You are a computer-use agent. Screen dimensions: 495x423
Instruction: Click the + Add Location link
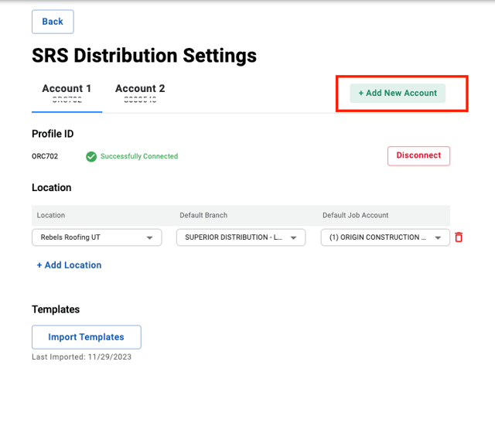(x=69, y=265)
